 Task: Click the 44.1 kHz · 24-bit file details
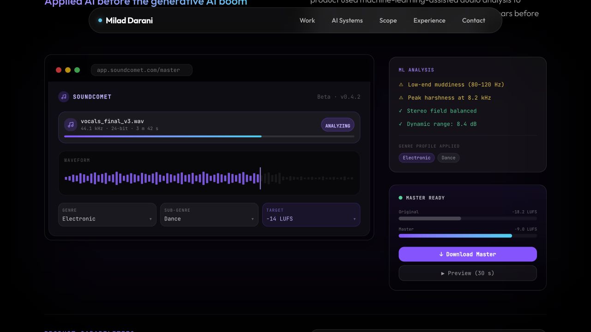tap(120, 129)
